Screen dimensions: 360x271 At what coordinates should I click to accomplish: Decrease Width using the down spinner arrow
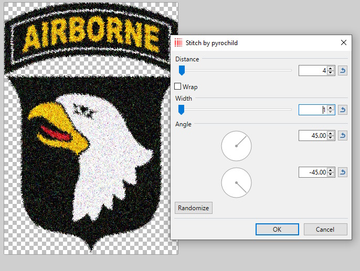331,112
